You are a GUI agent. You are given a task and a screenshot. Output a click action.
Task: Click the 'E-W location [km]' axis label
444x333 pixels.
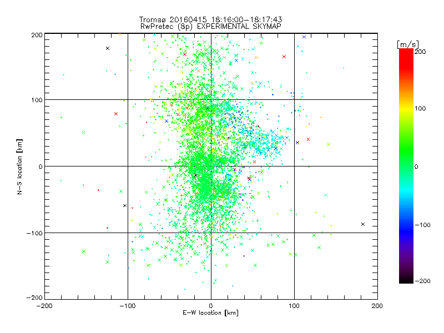(x=210, y=313)
